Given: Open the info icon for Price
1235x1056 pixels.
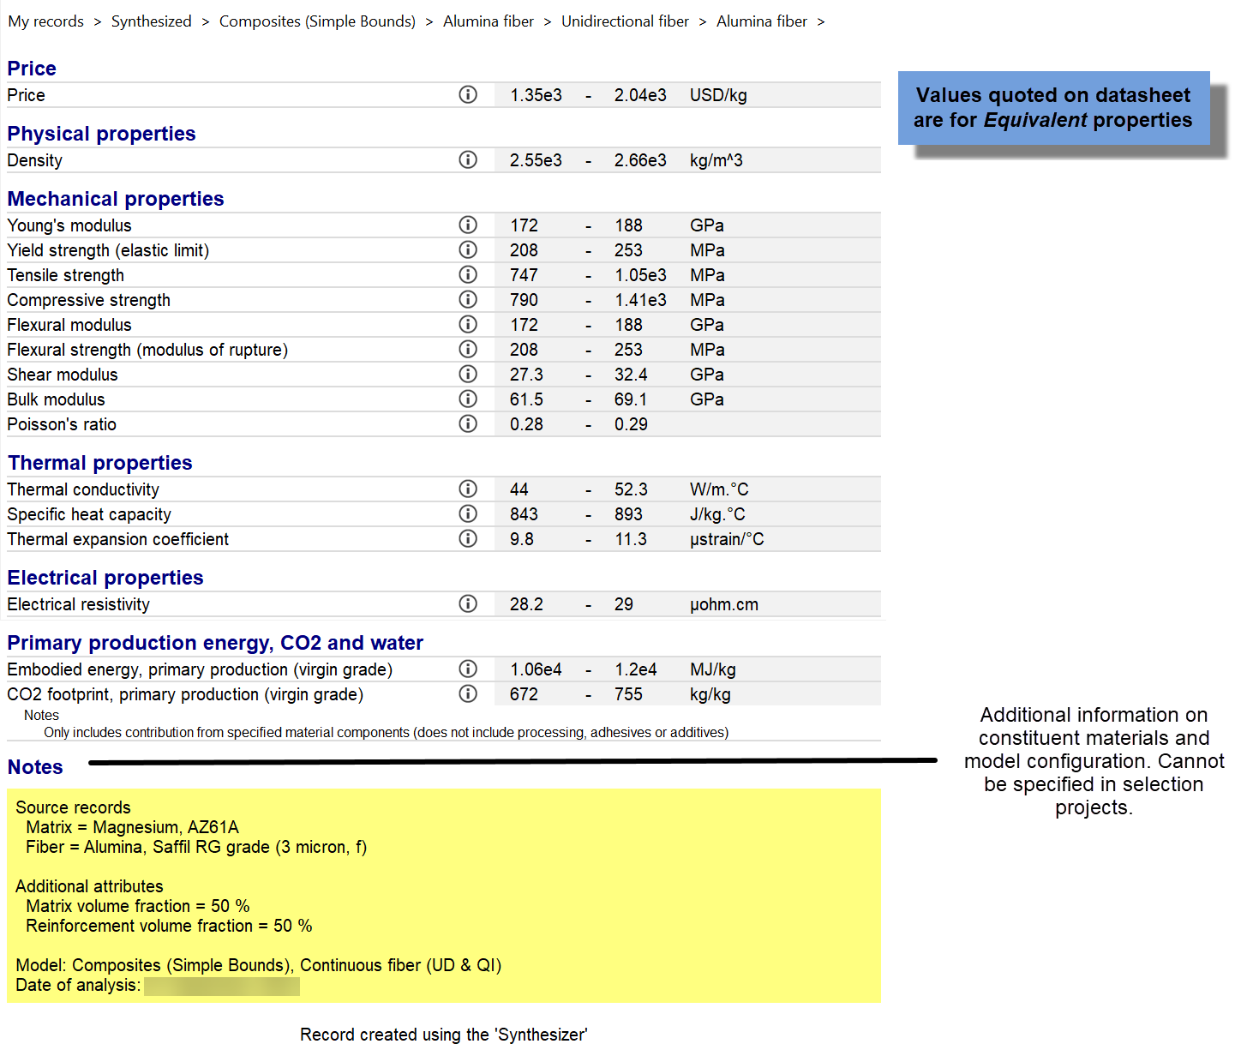Looking at the screenshot, I should click(468, 94).
